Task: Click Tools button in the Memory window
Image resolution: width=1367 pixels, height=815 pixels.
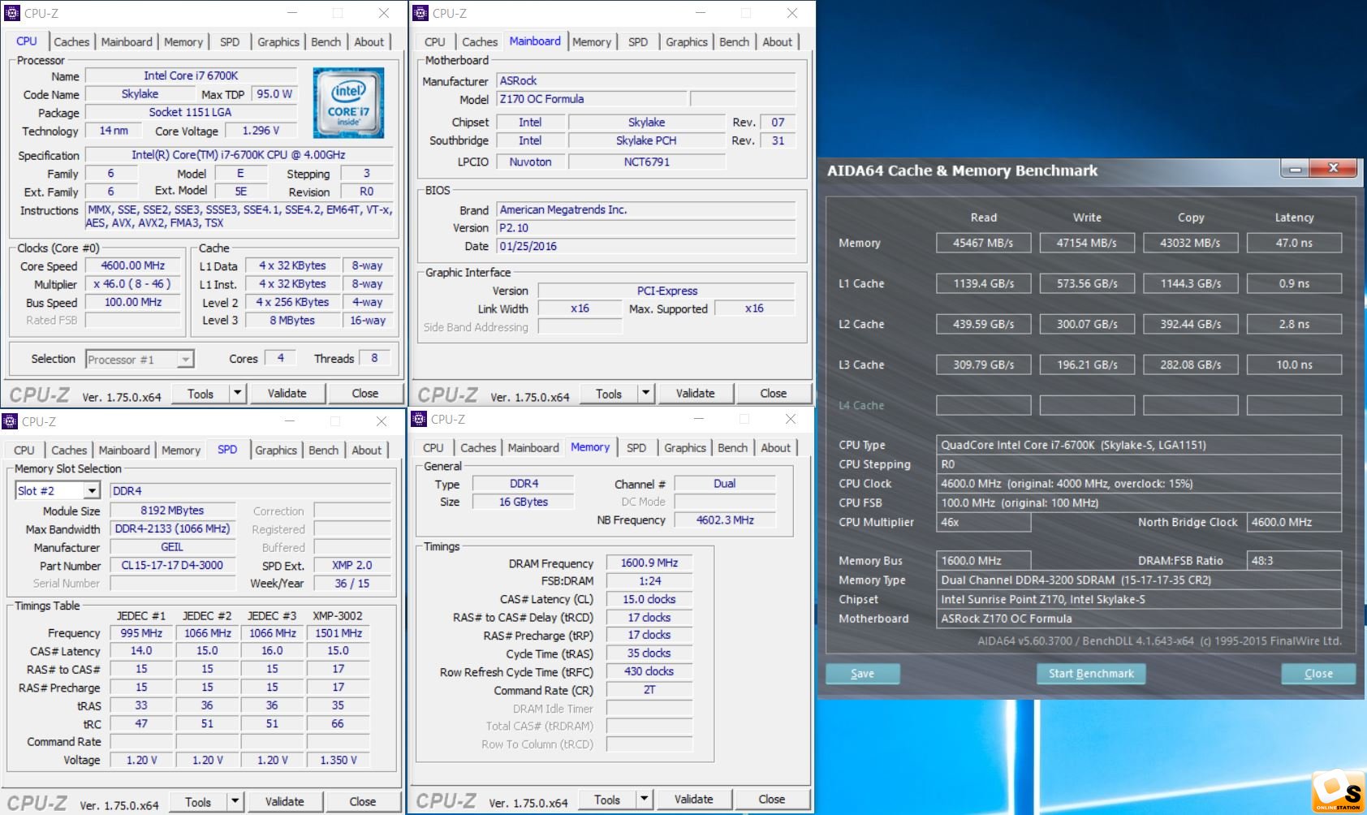Action: point(606,800)
